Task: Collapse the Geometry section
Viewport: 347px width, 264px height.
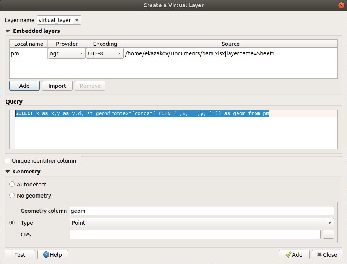Action: pos(8,172)
